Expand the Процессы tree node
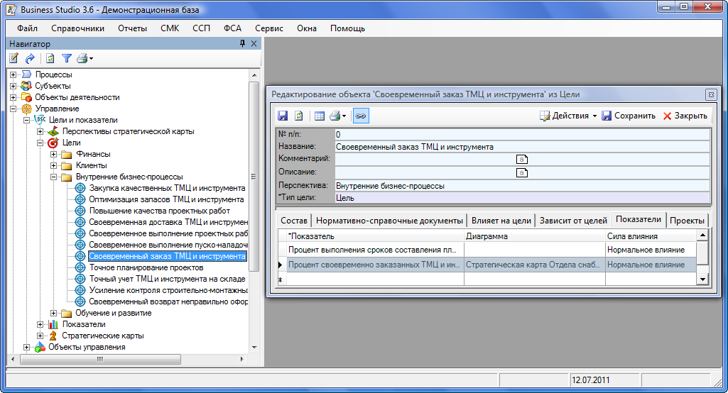728x393 pixels. tap(13, 74)
